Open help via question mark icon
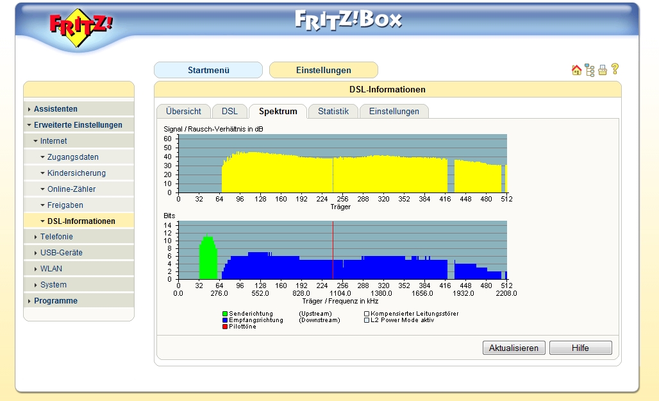This screenshot has height=401, width=659. tap(615, 69)
